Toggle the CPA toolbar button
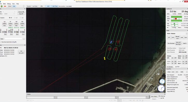 (42, 6)
